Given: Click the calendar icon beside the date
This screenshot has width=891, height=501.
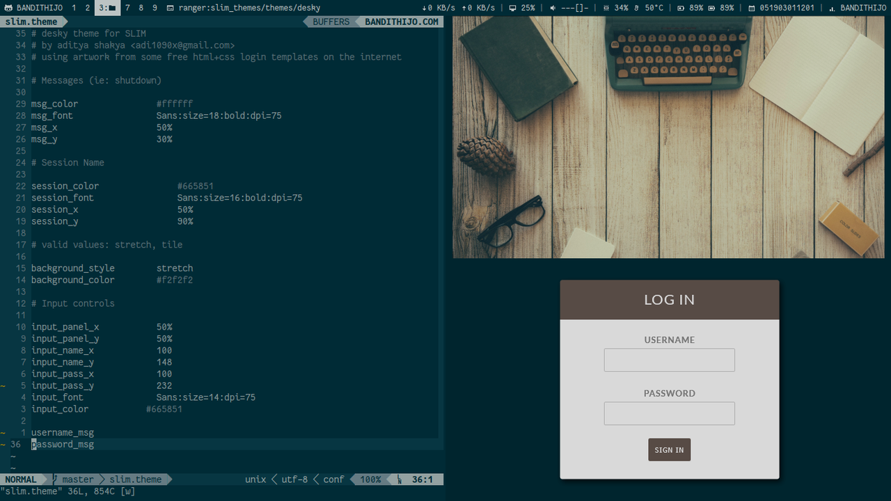Looking at the screenshot, I should (752, 8).
